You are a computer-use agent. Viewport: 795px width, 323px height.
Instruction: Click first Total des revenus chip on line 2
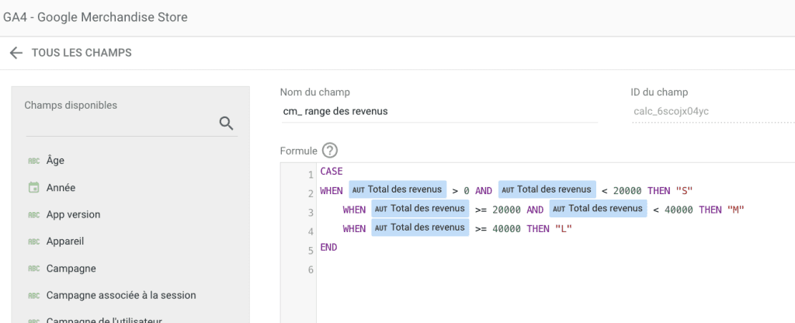tap(397, 189)
